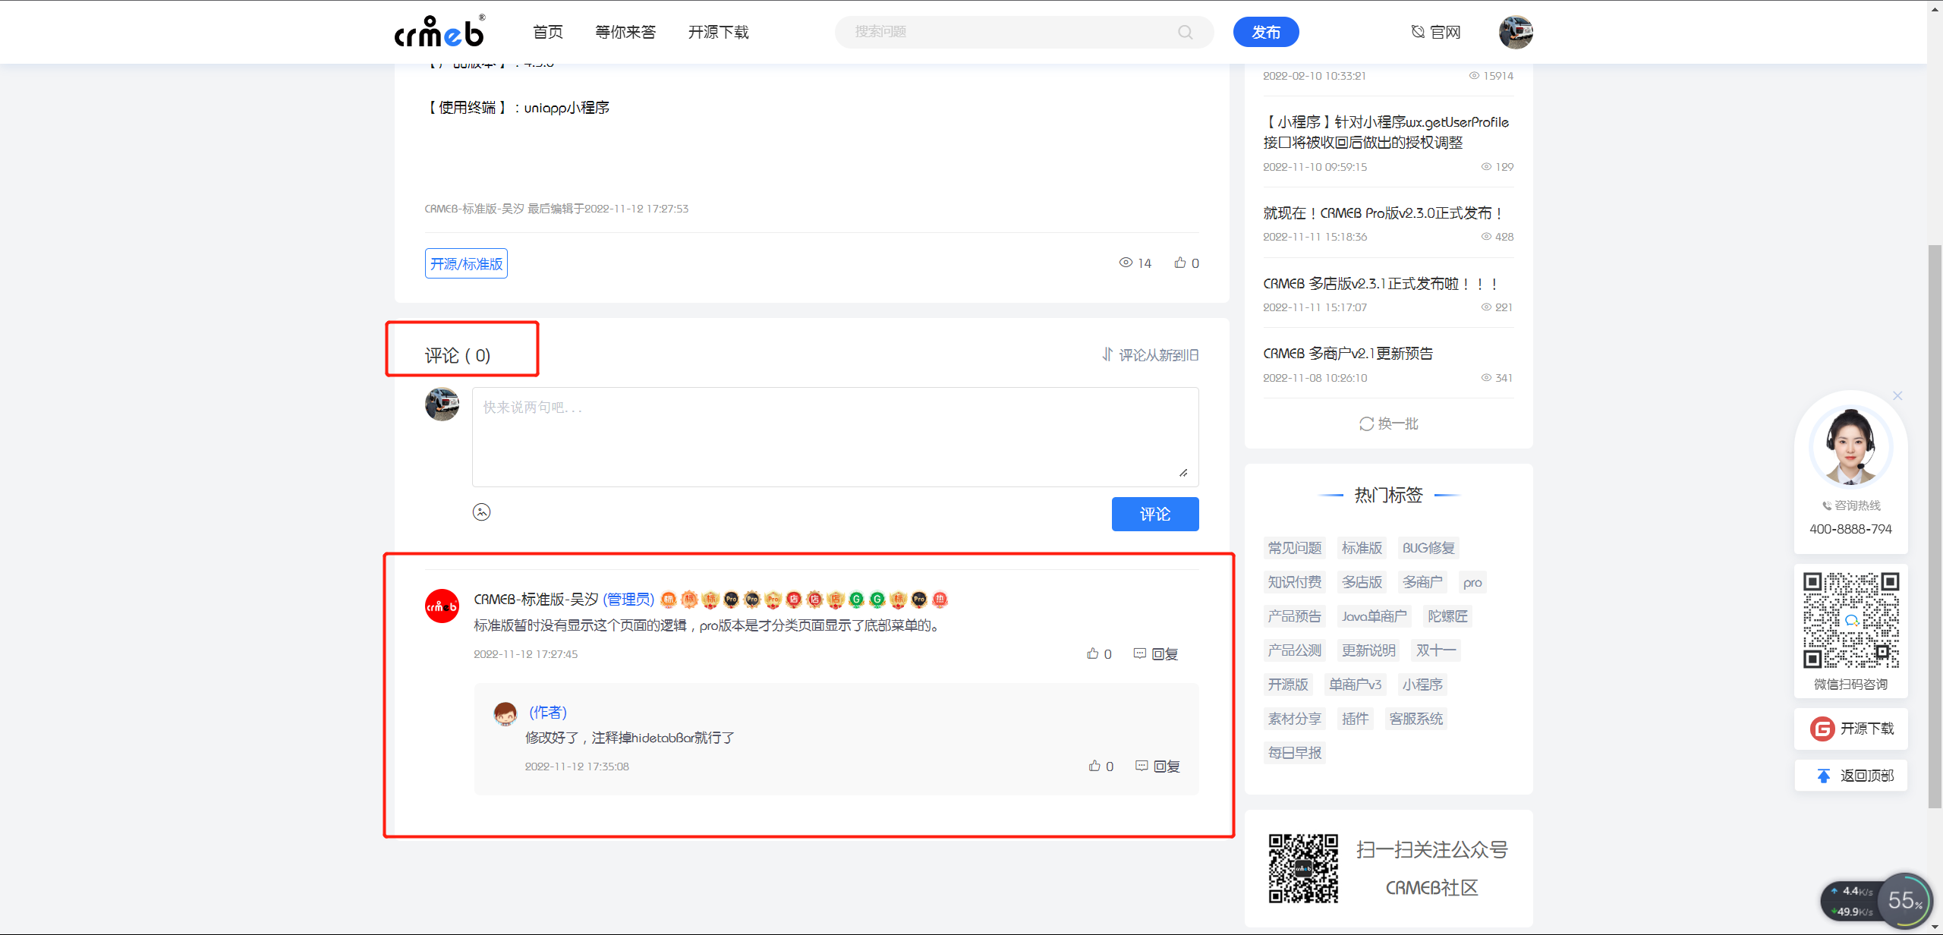Click the network speed 55% indicator
1943x935 pixels.
(1905, 901)
